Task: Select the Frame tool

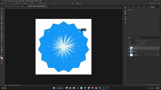Action: coord(2,19)
